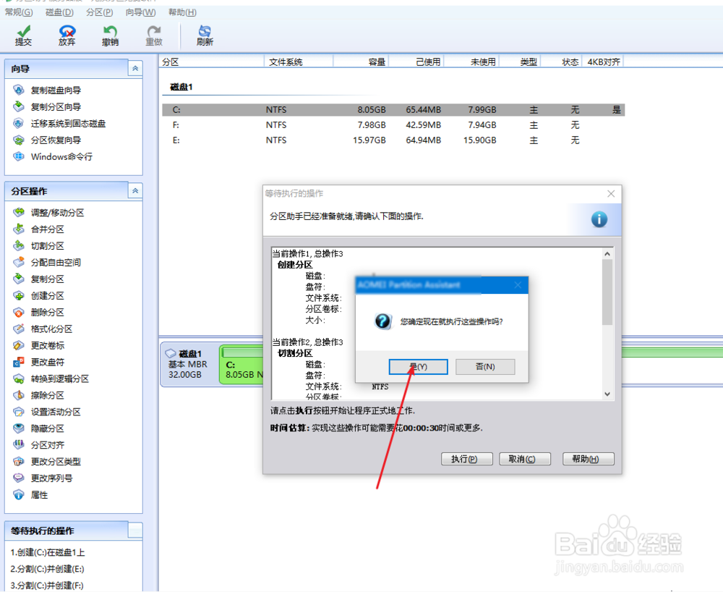Click the 提交 (Apply) toolbar icon

[23, 35]
